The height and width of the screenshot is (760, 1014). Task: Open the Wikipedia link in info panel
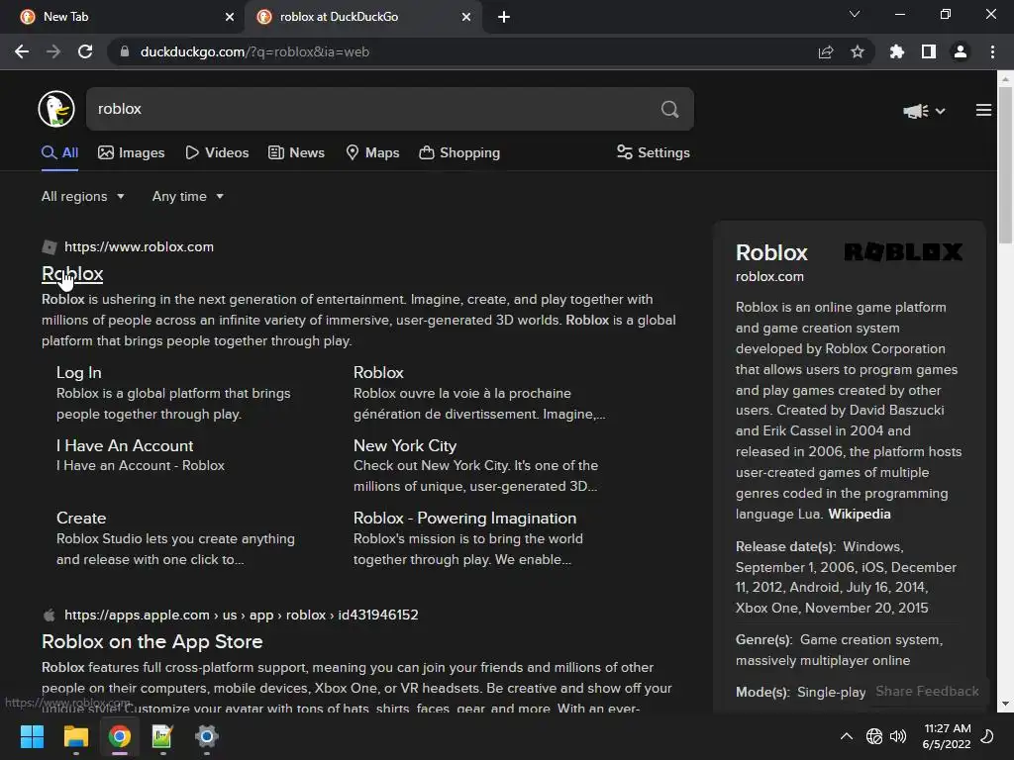click(x=860, y=515)
